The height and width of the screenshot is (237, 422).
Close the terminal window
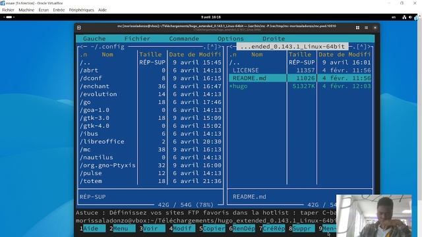coord(375,28)
